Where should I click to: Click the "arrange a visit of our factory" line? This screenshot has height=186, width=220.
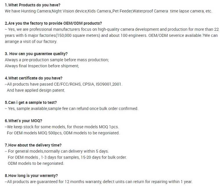click(x=31, y=41)
